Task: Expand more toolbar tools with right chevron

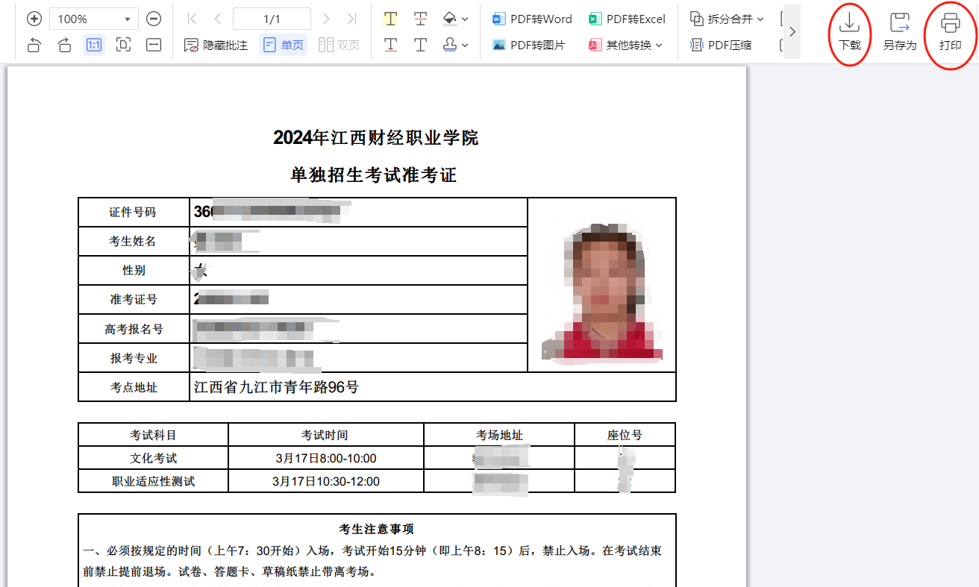Action: 792,31
